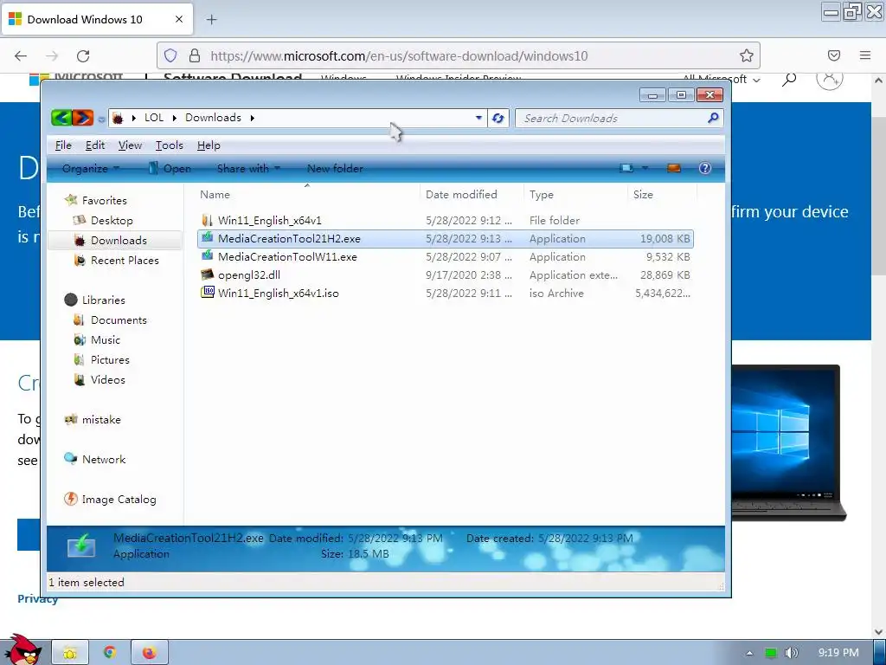Click the blue Help question mark icon
This screenshot has width=886, height=665.
[704, 168]
